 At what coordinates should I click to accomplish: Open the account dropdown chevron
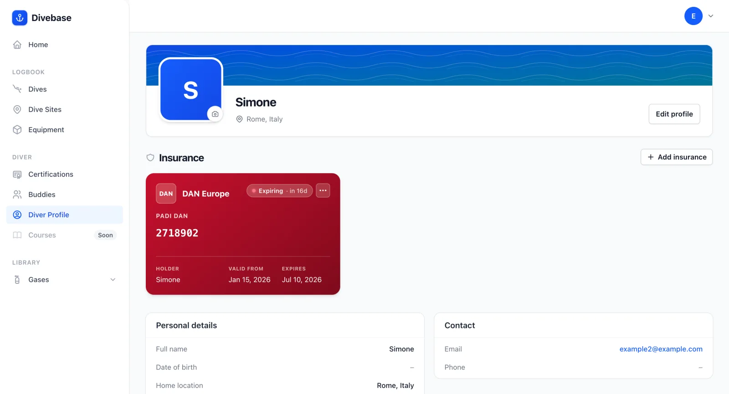(x=711, y=16)
